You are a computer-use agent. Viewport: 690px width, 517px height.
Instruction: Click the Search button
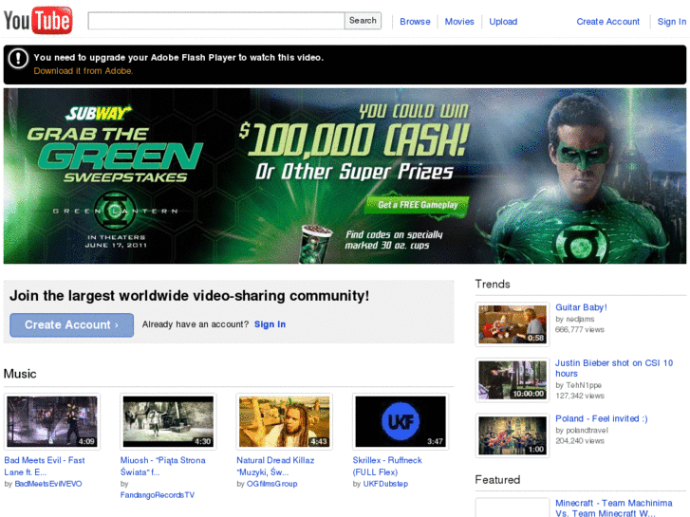click(x=363, y=21)
